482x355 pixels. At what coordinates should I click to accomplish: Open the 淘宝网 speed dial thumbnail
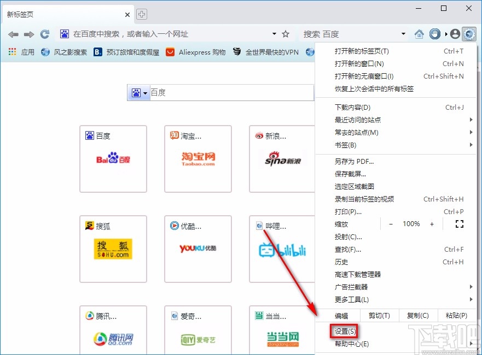point(198,159)
